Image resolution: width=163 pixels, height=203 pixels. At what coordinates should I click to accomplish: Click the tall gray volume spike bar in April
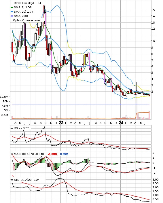[137, 108]
